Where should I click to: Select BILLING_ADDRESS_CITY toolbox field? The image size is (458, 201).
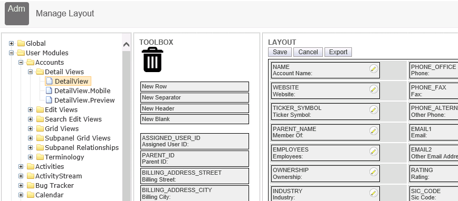coord(195,193)
